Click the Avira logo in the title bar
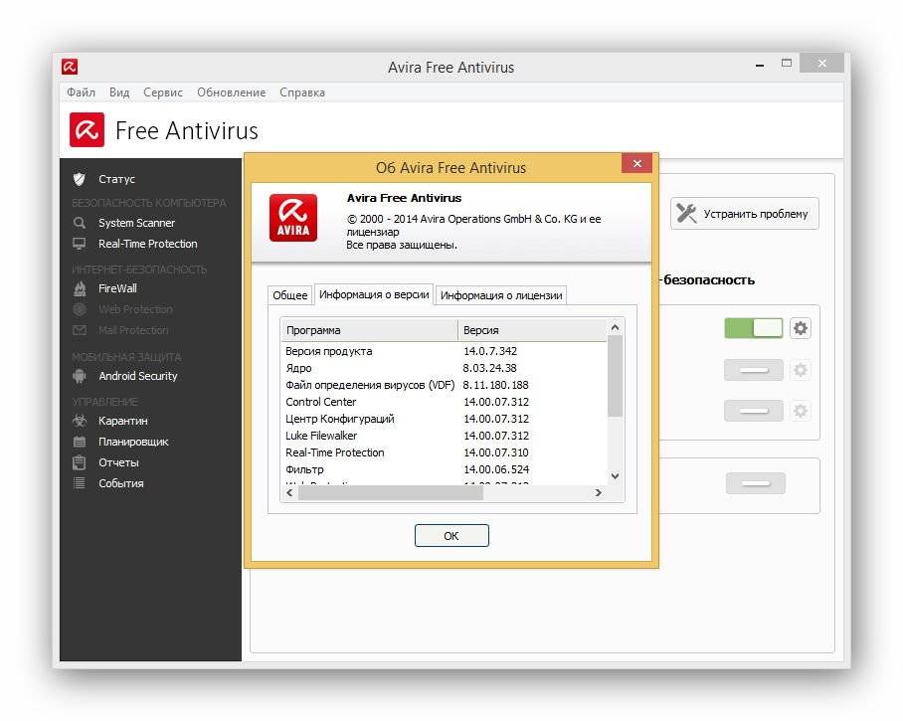 [70, 67]
